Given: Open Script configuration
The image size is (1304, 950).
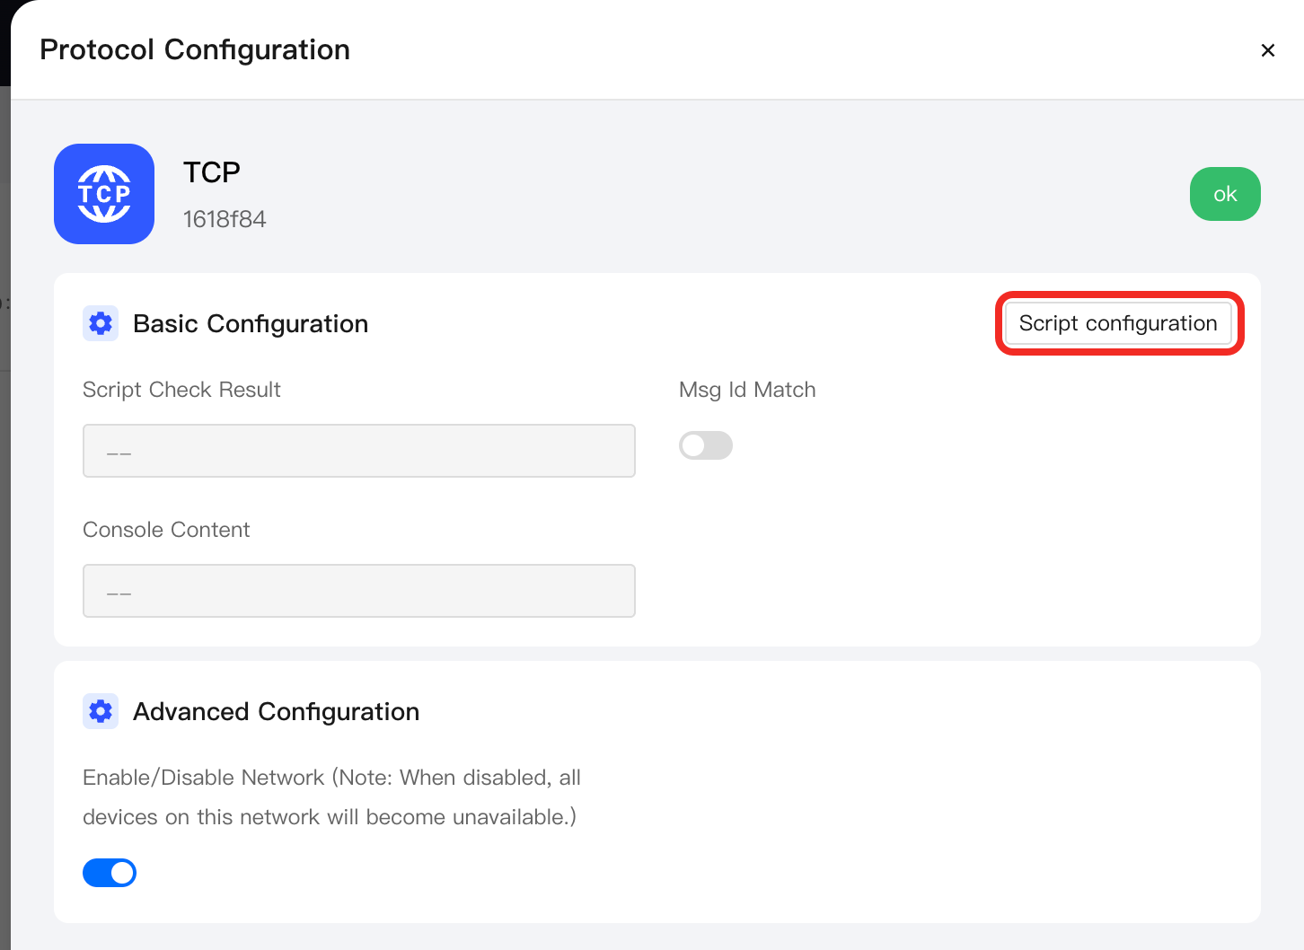Looking at the screenshot, I should click(1118, 323).
